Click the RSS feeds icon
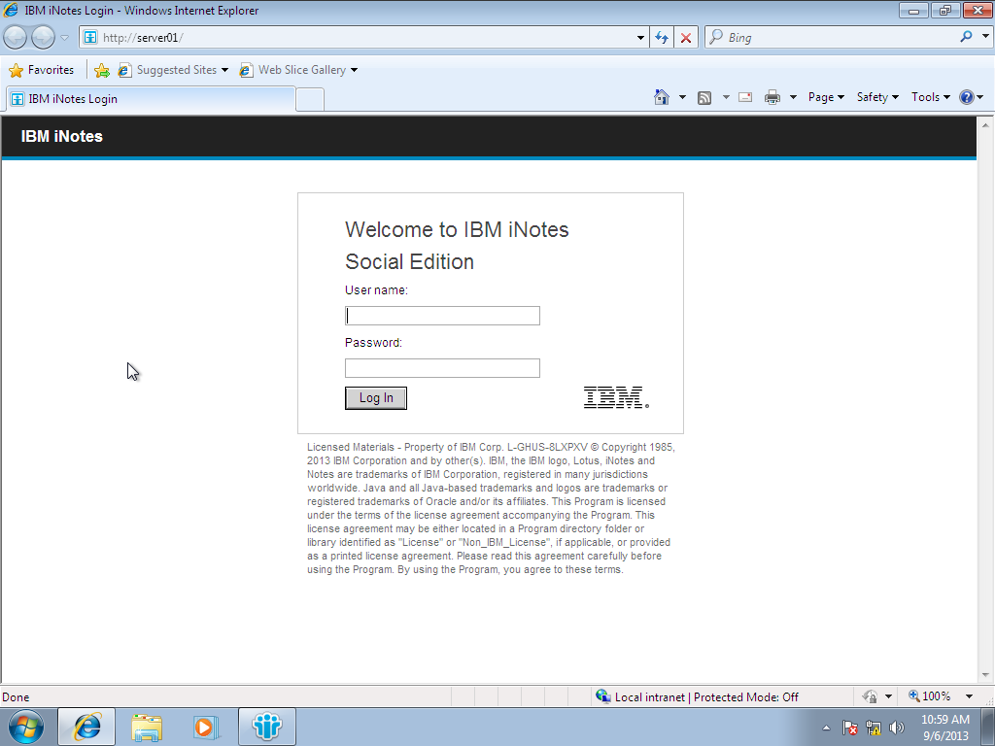Screen dimensions: 995x746 [x=704, y=97]
